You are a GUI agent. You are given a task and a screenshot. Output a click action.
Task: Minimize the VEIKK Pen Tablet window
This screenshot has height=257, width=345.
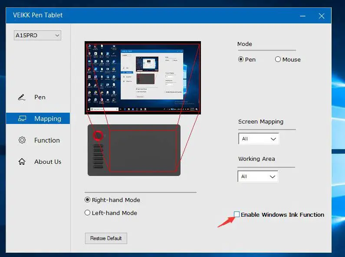click(x=303, y=16)
